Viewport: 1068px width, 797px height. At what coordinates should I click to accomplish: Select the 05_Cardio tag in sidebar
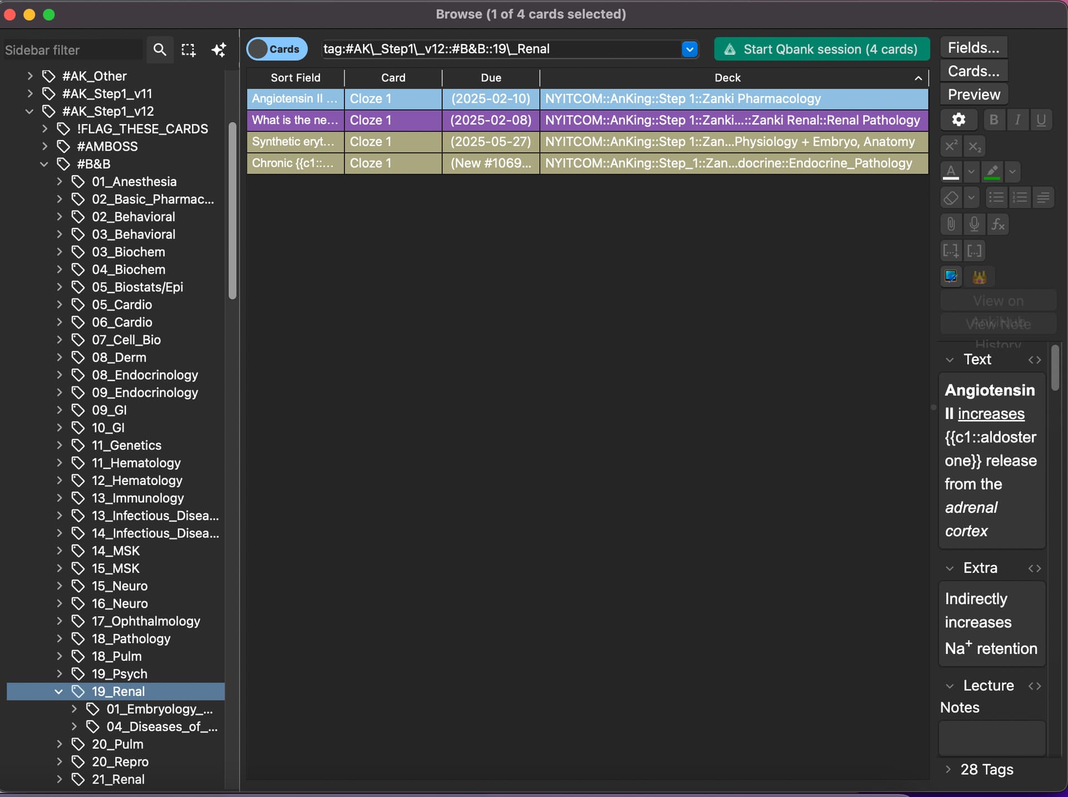[x=122, y=305]
